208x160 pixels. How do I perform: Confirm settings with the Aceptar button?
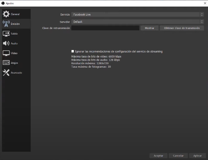pyautogui.click(x=159, y=156)
